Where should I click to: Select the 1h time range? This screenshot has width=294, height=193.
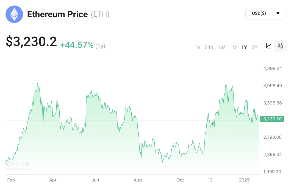(197, 47)
